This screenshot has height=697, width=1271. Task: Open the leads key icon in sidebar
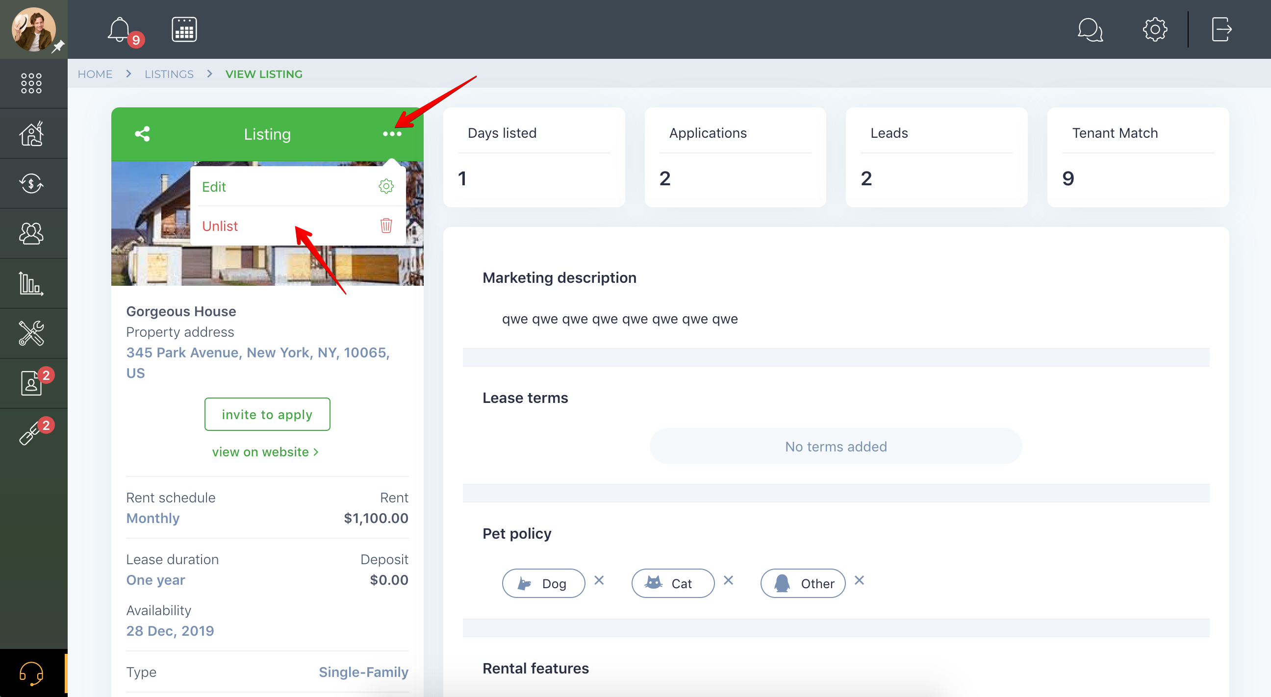tap(29, 434)
